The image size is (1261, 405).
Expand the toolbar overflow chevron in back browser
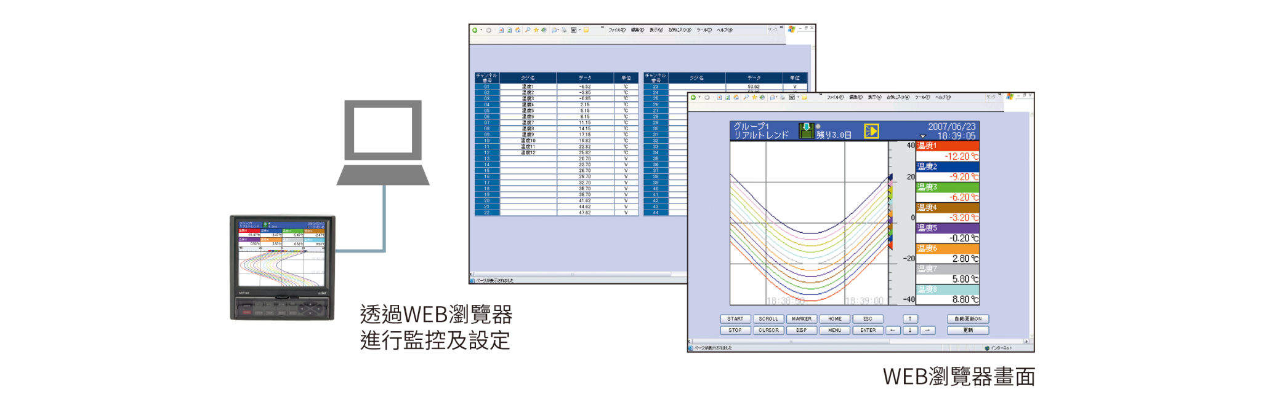click(602, 28)
